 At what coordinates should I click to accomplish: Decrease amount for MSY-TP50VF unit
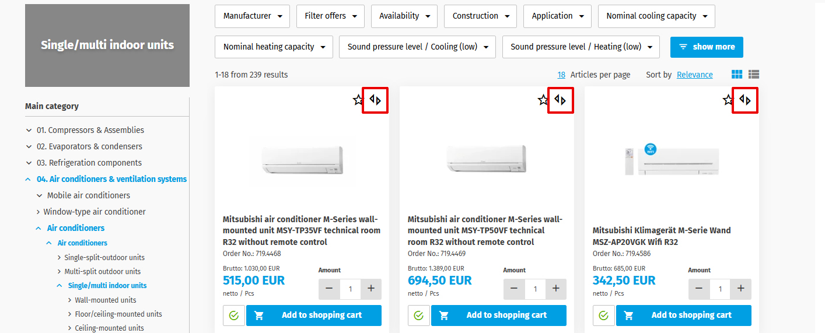click(x=513, y=289)
